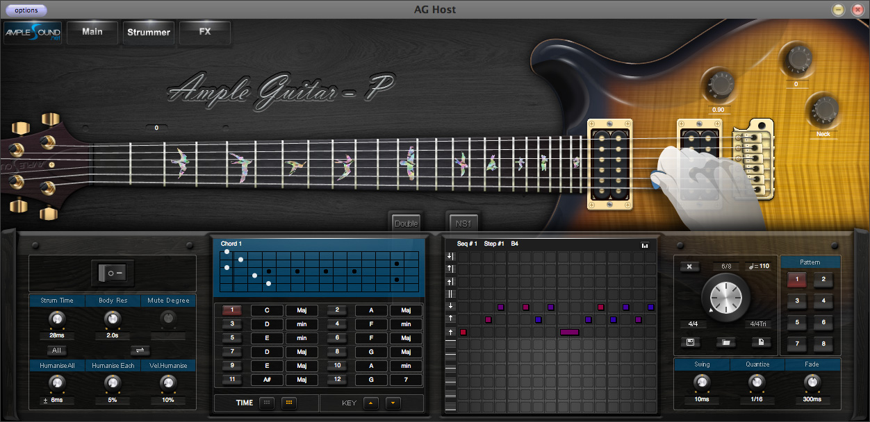Viewport: 870px width, 422px height.
Task: Click the Body Res knob
Action: coord(112,319)
